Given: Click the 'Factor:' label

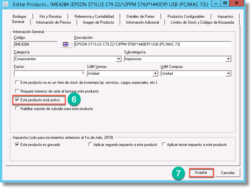Looking at the screenshot, I should tap(19, 67).
